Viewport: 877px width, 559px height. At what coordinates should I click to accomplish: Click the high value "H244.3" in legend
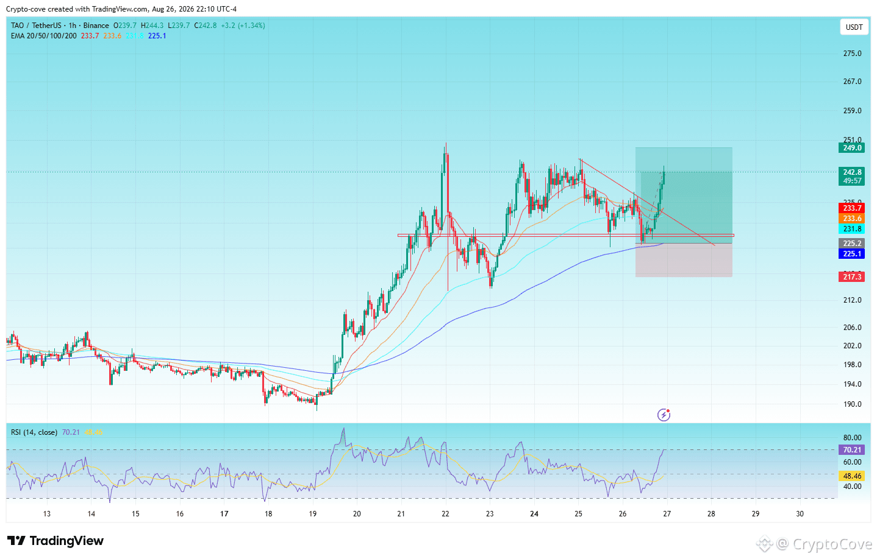pyautogui.click(x=152, y=26)
